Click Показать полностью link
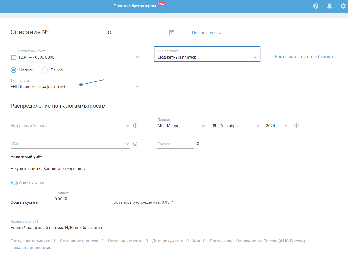The image size is (348, 258). 31,248
